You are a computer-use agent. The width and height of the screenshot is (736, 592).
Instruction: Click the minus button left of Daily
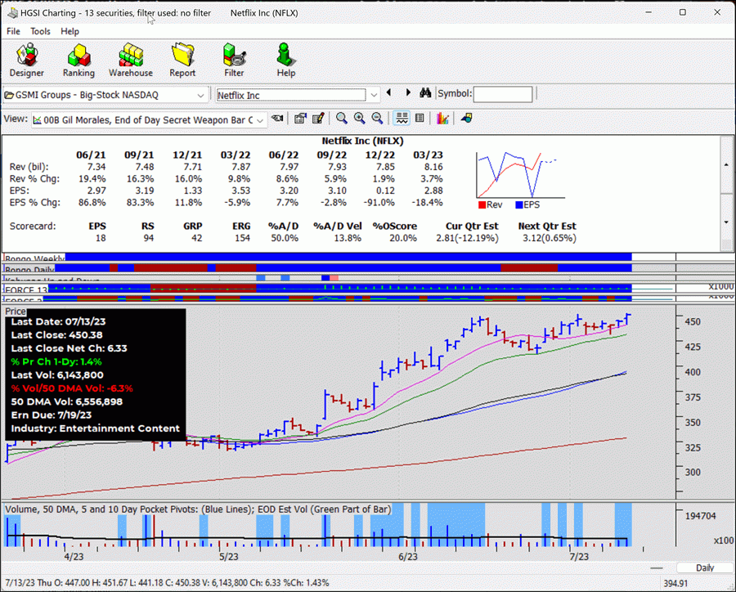(657, 568)
